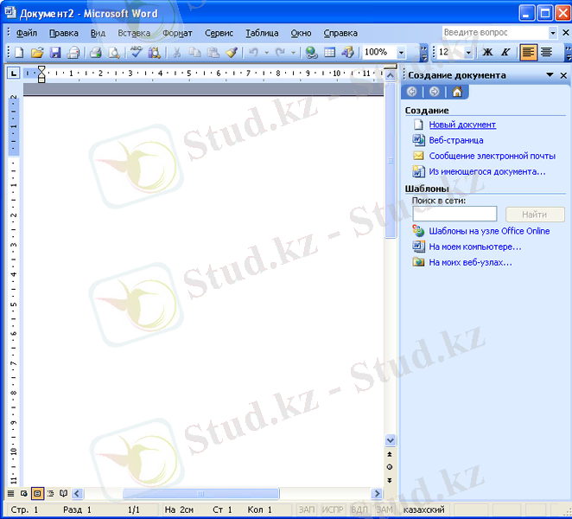The height and width of the screenshot is (519, 572).
Task: Click the tab selector L button
Action: point(13,74)
